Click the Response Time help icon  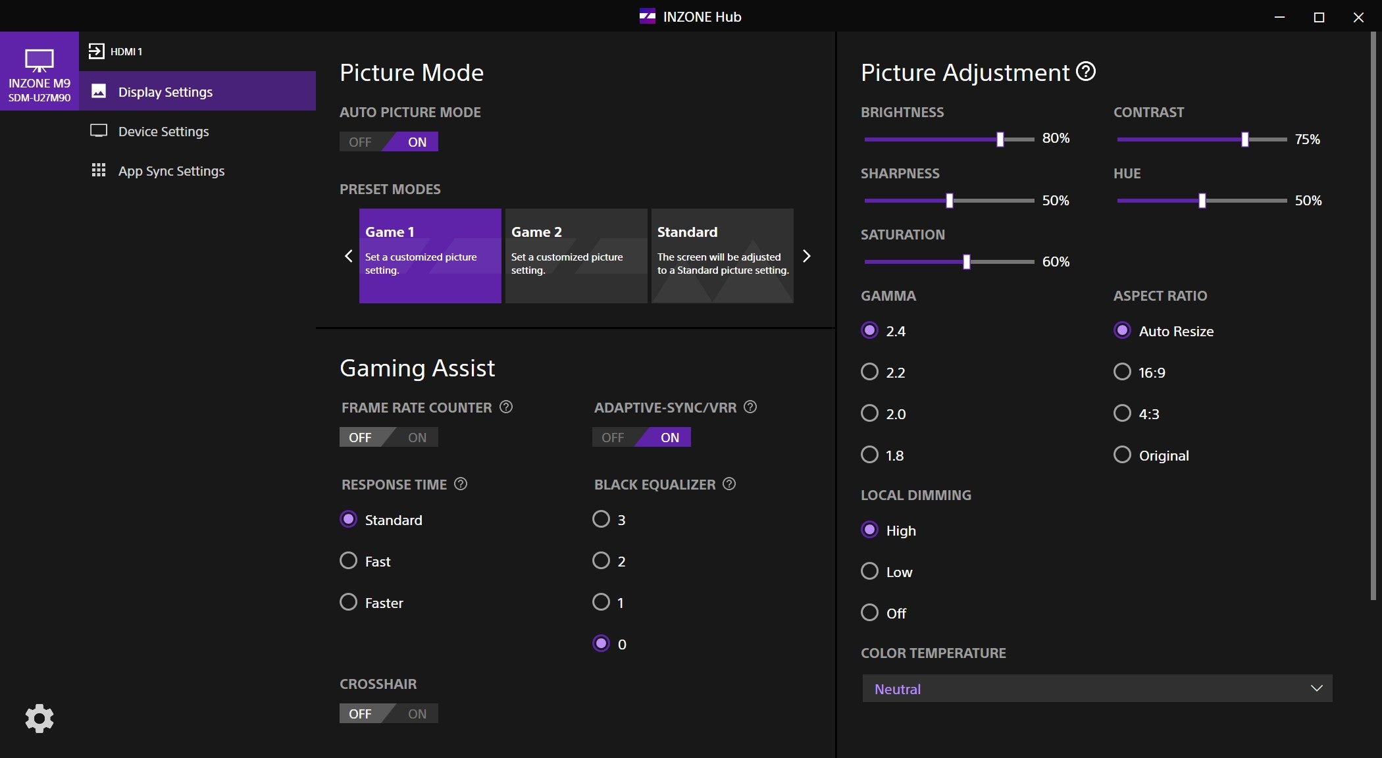(461, 484)
